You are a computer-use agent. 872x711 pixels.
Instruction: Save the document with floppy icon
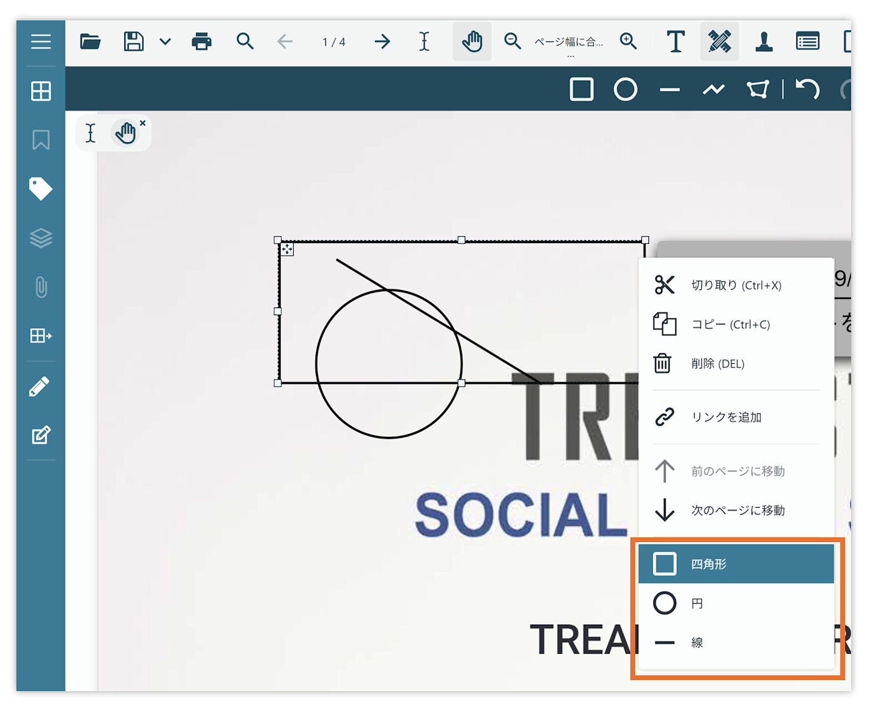134,41
